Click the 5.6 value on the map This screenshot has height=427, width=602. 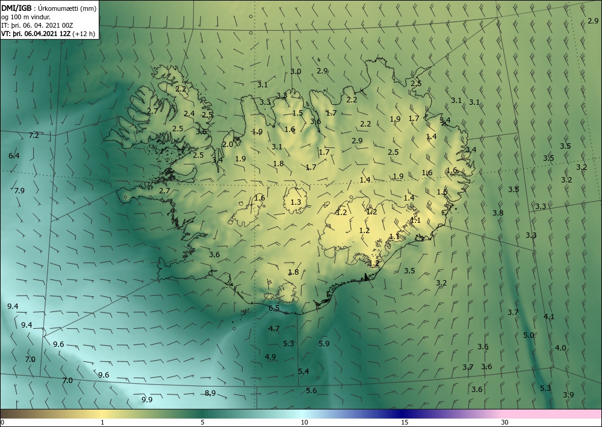(311, 390)
